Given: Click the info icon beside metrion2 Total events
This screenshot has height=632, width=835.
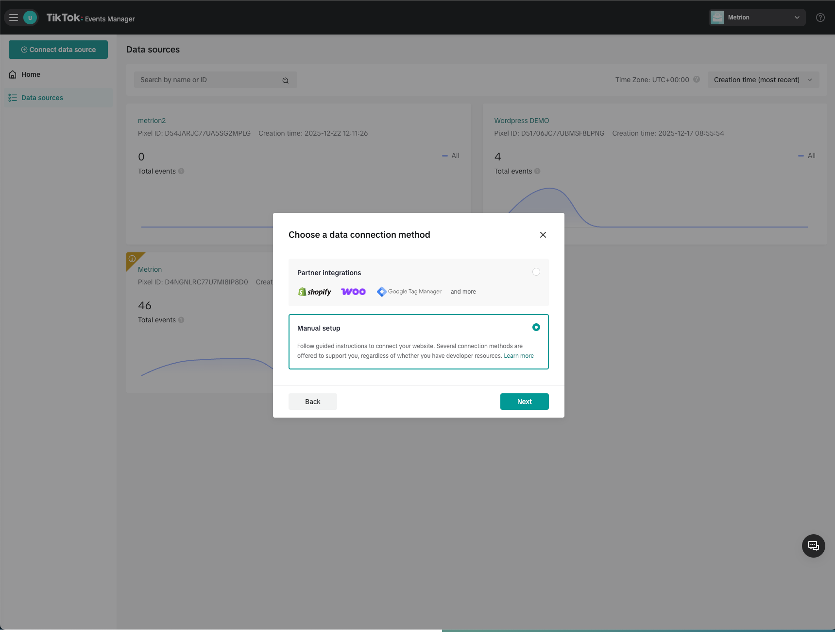Looking at the screenshot, I should pos(181,171).
